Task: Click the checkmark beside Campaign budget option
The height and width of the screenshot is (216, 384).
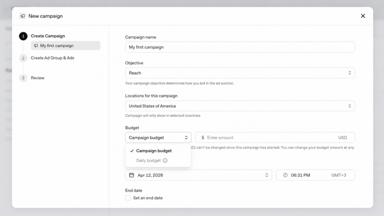Action: tap(132, 151)
